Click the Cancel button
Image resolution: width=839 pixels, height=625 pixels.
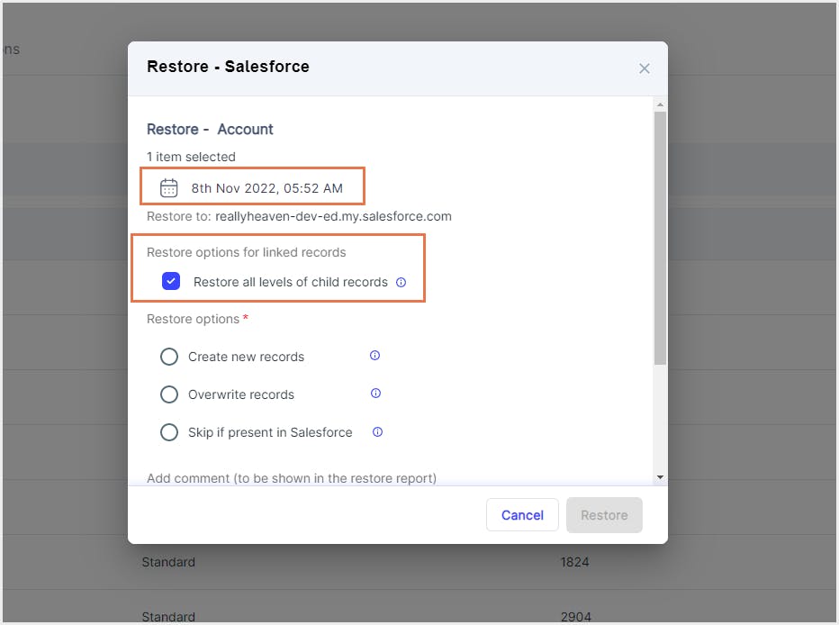pos(522,515)
